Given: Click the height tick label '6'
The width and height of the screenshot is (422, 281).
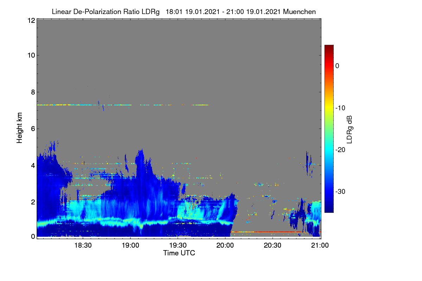Looking at the screenshot, I should point(33,129).
